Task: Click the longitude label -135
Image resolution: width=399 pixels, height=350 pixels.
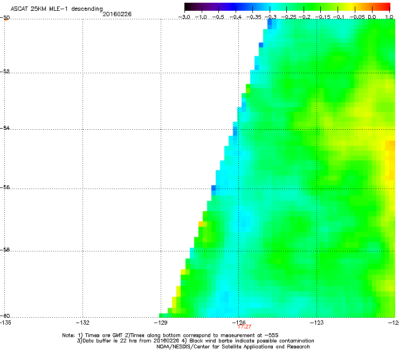Action: pos(5,323)
